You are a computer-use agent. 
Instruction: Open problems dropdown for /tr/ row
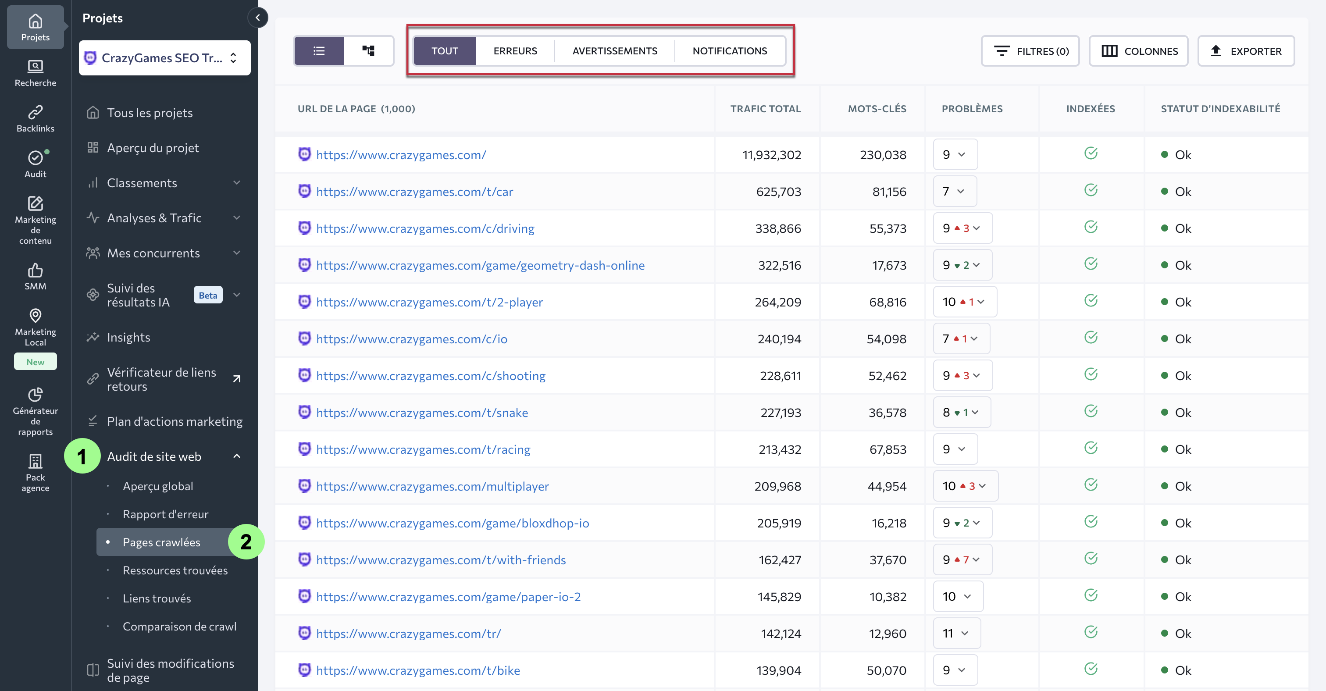tap(956, 634)
